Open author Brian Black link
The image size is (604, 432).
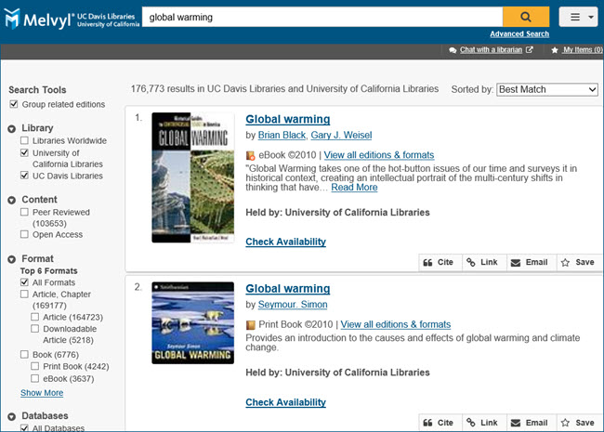(x=282, y=135)
